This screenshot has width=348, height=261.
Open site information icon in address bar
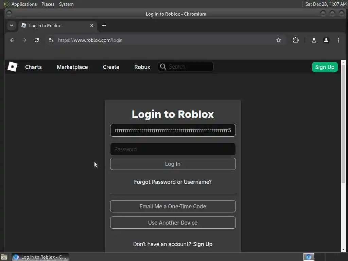pos(51,40)
